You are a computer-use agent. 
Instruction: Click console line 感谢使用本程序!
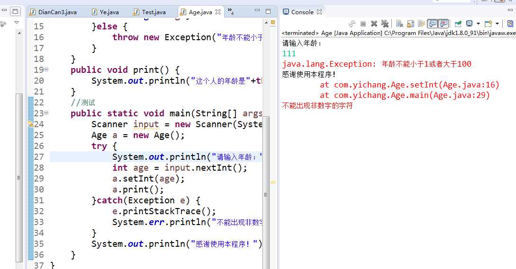(308, 75)
